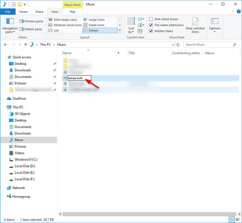Sort by Contributing artists column
Screen dimensions: 242x223
pos(186,53)
